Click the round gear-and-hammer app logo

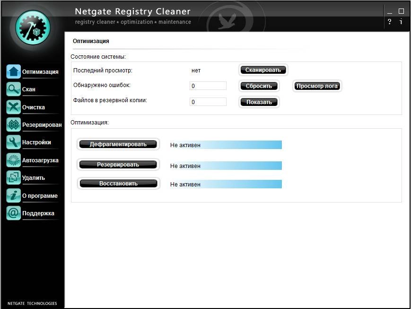[x=33, y=27]
